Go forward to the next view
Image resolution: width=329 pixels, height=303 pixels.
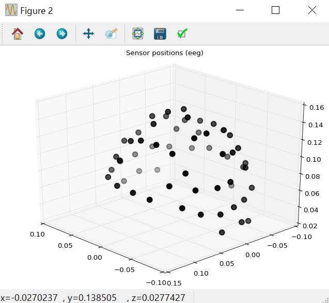[62, 34]
